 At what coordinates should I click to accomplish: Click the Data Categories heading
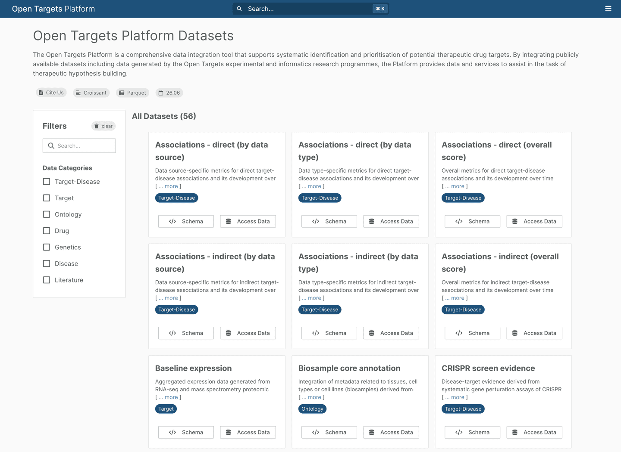67,168
